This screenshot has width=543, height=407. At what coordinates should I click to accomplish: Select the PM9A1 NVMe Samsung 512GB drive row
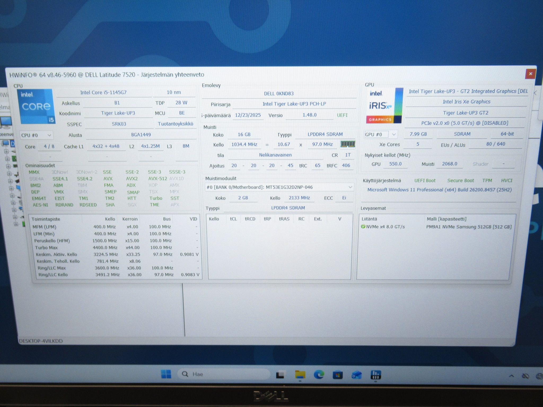pos(436,227)
